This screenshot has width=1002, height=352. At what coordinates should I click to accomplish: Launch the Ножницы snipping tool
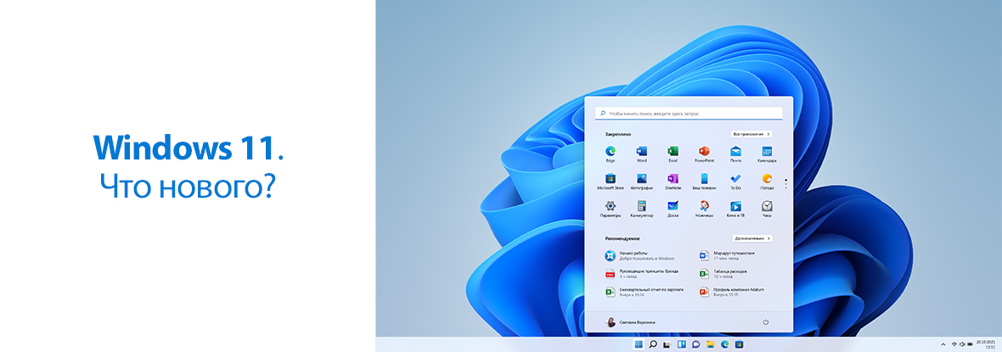(x=704, y=209)
